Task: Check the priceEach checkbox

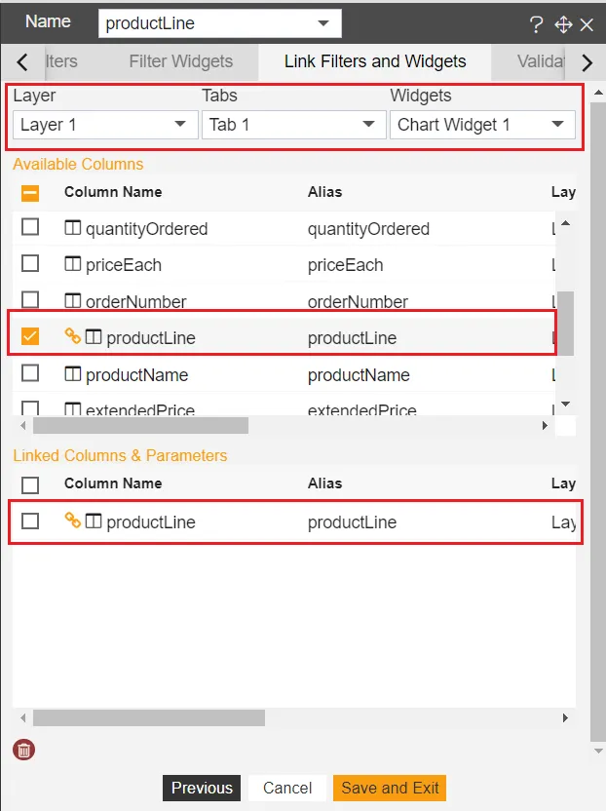Action: pyautogui.click(x=30, y=263)
